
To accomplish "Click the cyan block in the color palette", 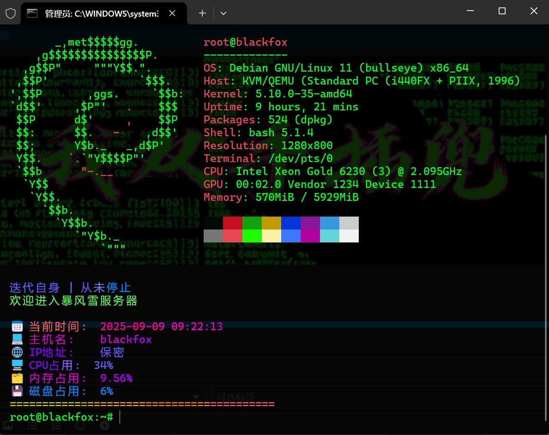I will point(329,236).
